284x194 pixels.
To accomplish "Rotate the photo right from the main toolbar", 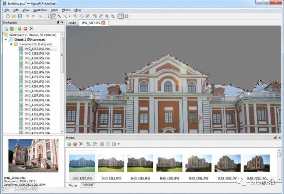I will [x=95, y=16].
